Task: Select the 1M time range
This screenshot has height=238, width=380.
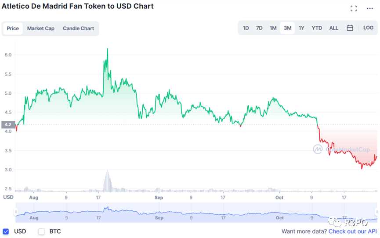Action: click(273, 28)
